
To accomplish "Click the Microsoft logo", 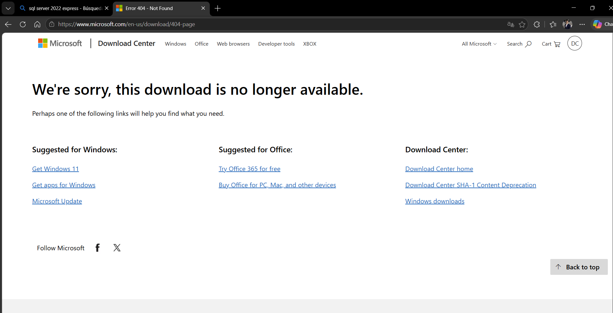I will (60, 43).
